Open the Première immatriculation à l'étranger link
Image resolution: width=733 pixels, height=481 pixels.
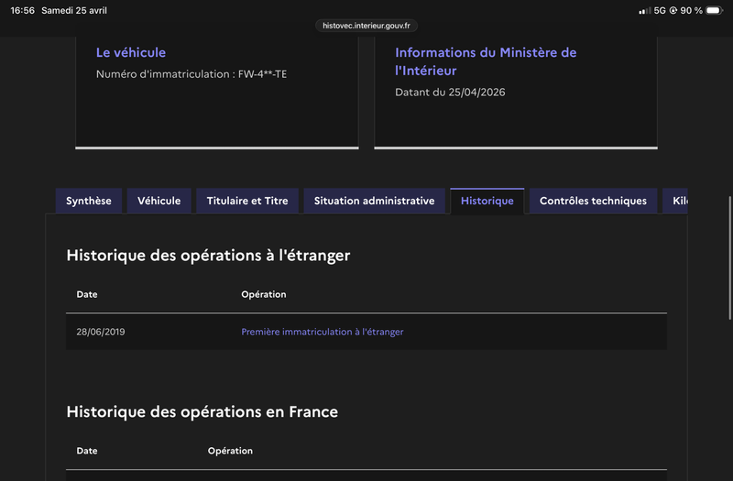tap(322, 332)
